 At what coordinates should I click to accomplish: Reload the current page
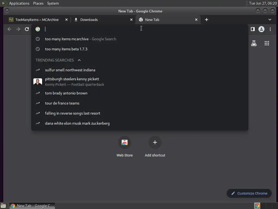tap(27, 29)
